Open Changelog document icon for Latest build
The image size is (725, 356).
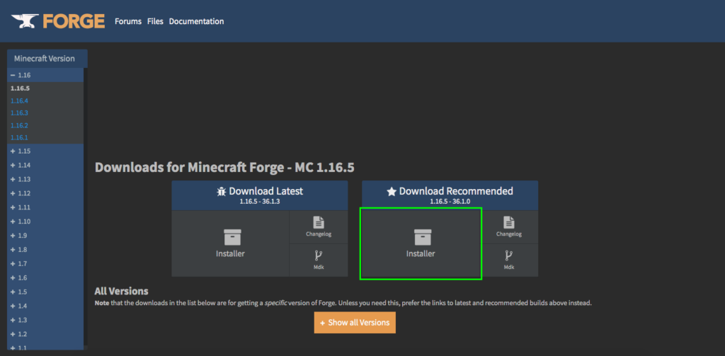click(318, 222)
